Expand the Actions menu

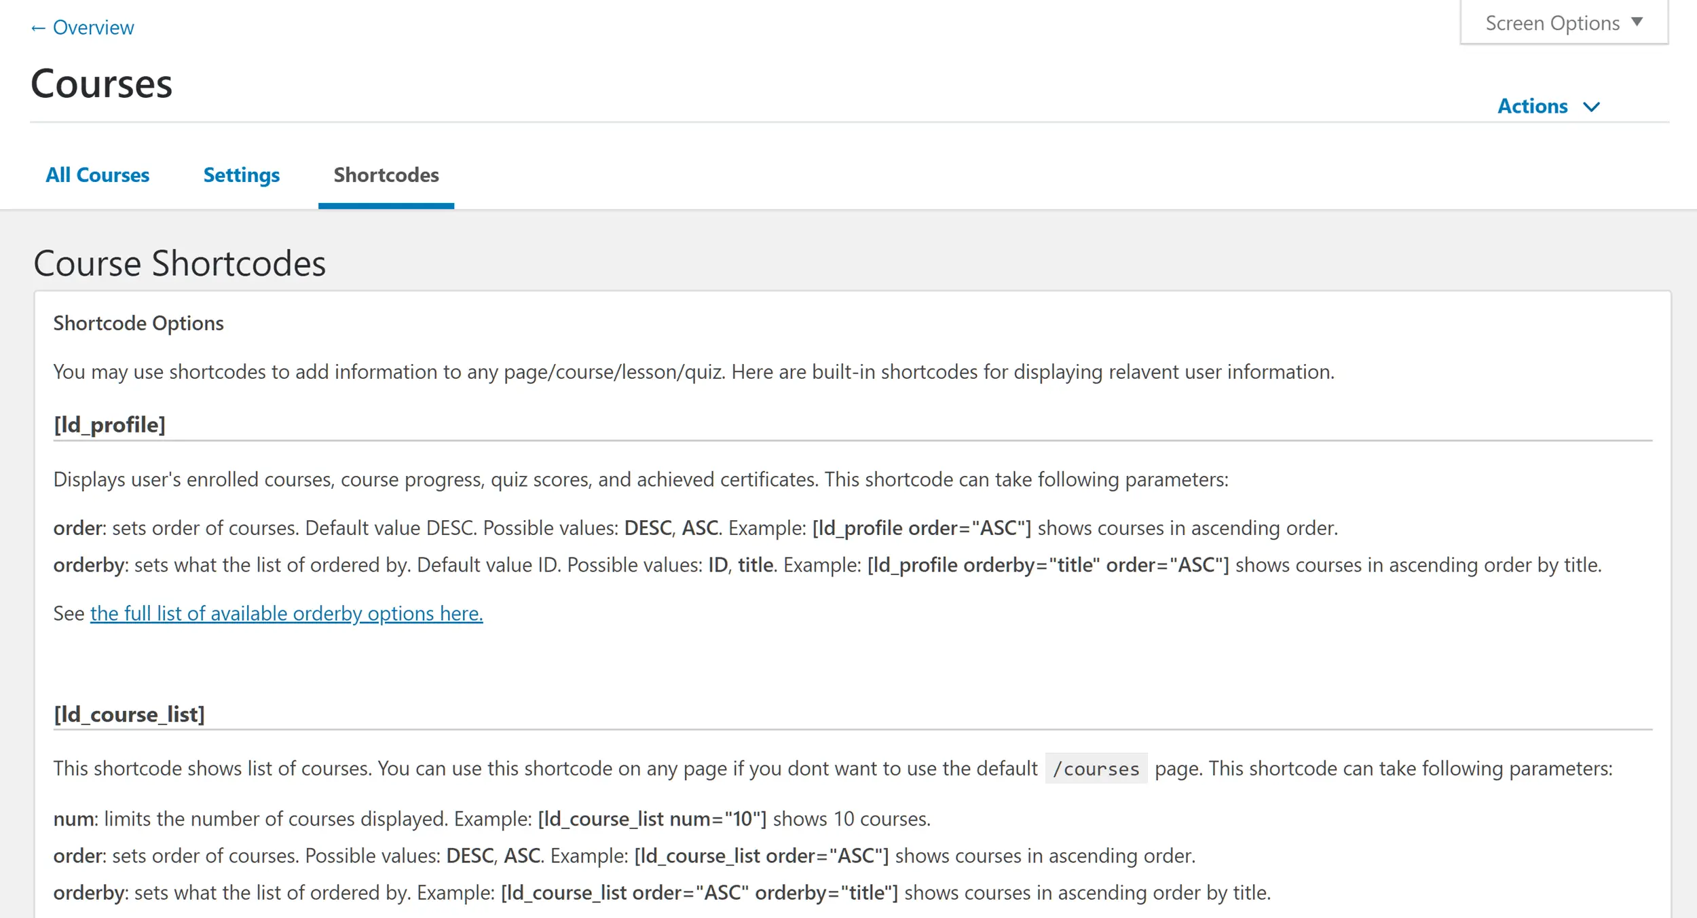tap(1532, 107)
